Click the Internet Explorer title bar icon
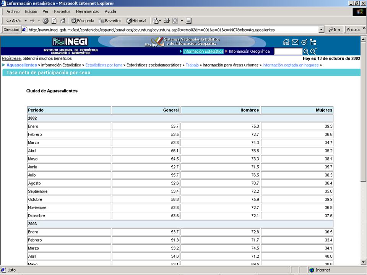 coord(3,3)
